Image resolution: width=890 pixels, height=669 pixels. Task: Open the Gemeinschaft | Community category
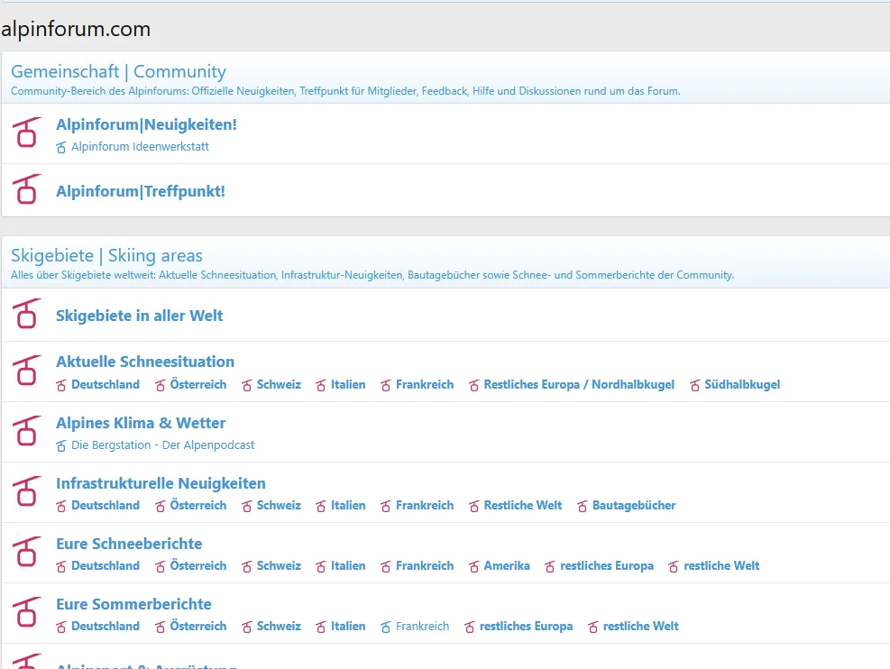(119, 71)
